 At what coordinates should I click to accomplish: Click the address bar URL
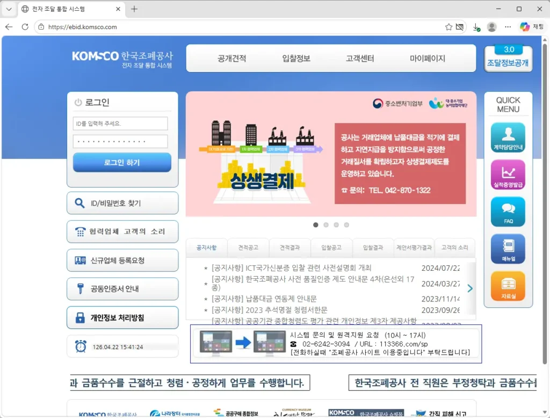coord(82,27)
